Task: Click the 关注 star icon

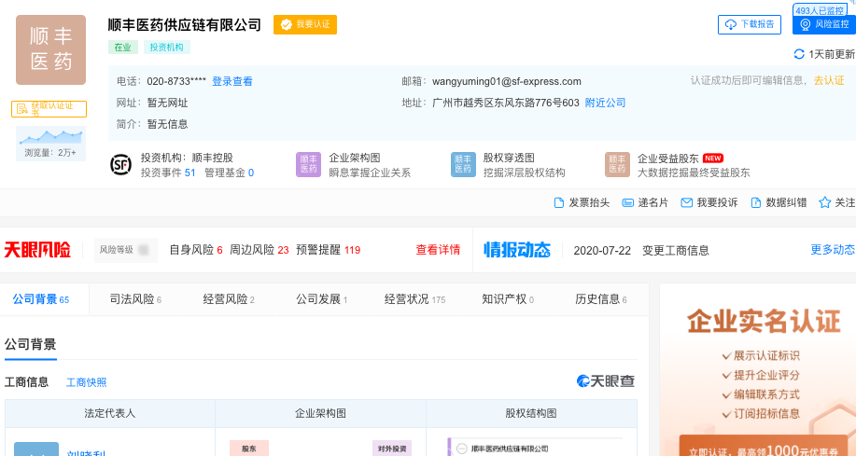Action: pyautogui.click(x=824, y=202)
